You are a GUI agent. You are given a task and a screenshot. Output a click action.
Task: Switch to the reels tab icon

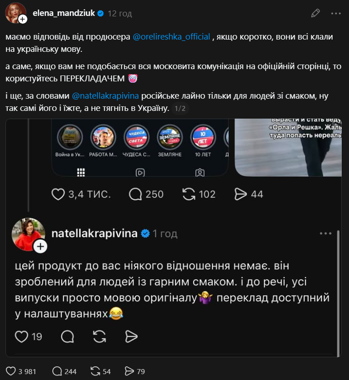click(140, 172)
